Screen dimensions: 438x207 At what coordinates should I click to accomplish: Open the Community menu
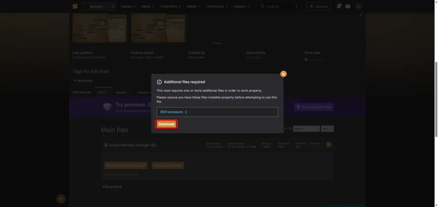[217, 6]
